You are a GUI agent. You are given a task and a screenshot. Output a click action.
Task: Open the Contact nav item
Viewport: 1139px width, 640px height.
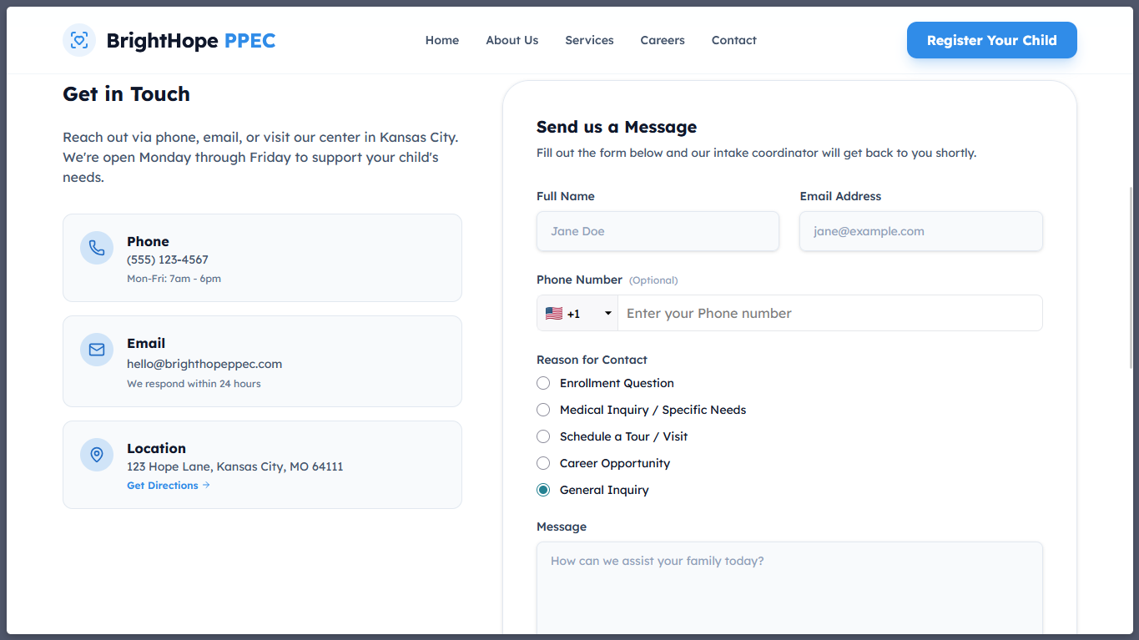tap(734, 40)
